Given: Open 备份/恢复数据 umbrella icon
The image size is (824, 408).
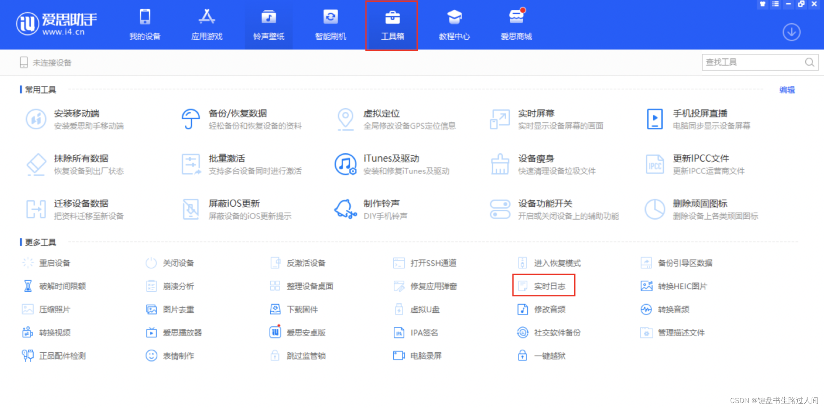Looking at the screenshot, I should coord(191,119).
